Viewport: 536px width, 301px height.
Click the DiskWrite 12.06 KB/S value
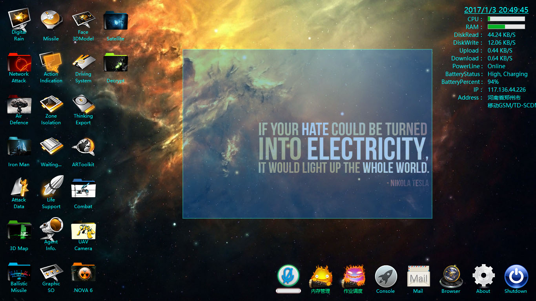[501, 43]
